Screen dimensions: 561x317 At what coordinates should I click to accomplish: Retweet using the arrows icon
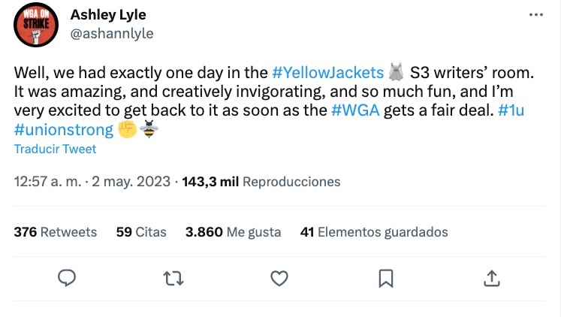tap(173, 279)
